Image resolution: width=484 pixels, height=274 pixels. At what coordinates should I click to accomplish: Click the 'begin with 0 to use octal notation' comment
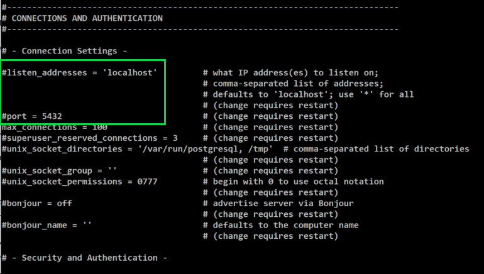pyautogui.click(x=297, y=182)
